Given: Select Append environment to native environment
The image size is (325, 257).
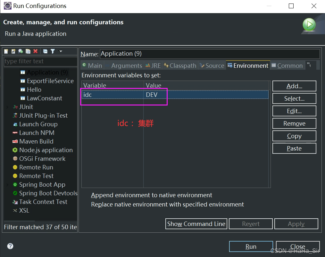Looking at the screenshot, I should click(x=152, y=195).
